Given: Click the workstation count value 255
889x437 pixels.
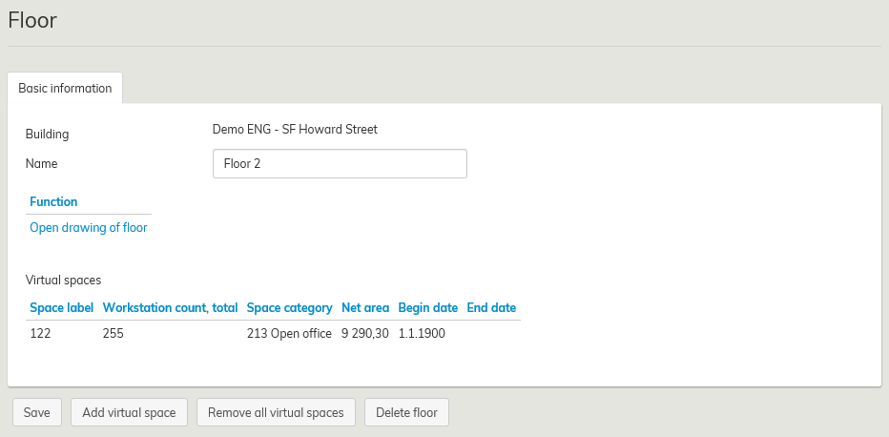Looking at the screenshot, I should click(x=113, y=334).
